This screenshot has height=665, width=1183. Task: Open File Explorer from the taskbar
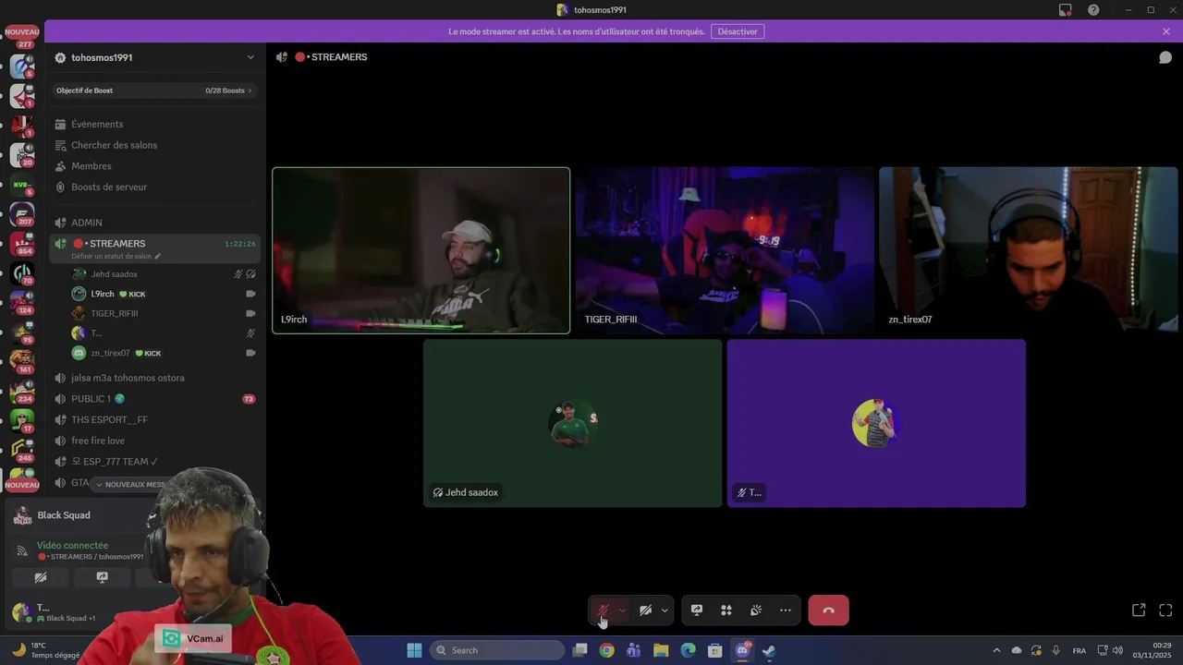tap(661, 650)
